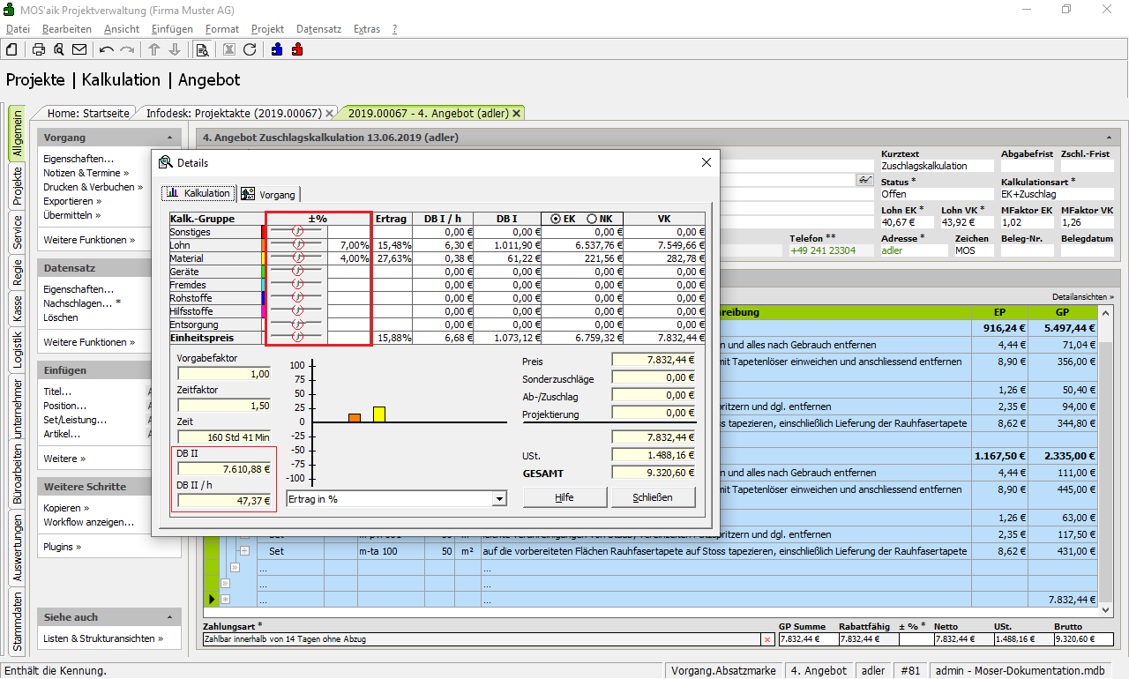Click the refresh icon in toolbar
This screenshot has width=1129, height=679.
click(x=250, y=49)
